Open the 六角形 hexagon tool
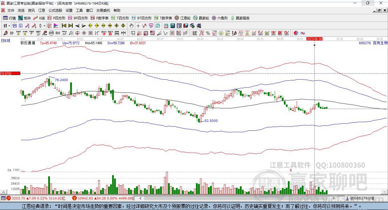Image resolution: width=388 pixels, height=210 pixels. coord(220,18)
